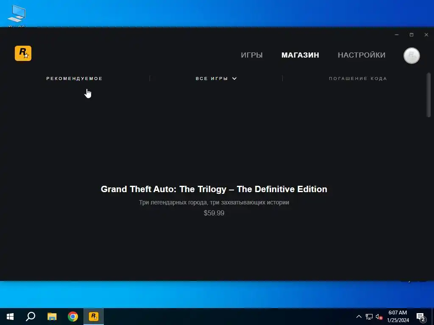Click the launcher vertical scrollbar thumb
434x325 pixels.
click(x=429, y=95)
